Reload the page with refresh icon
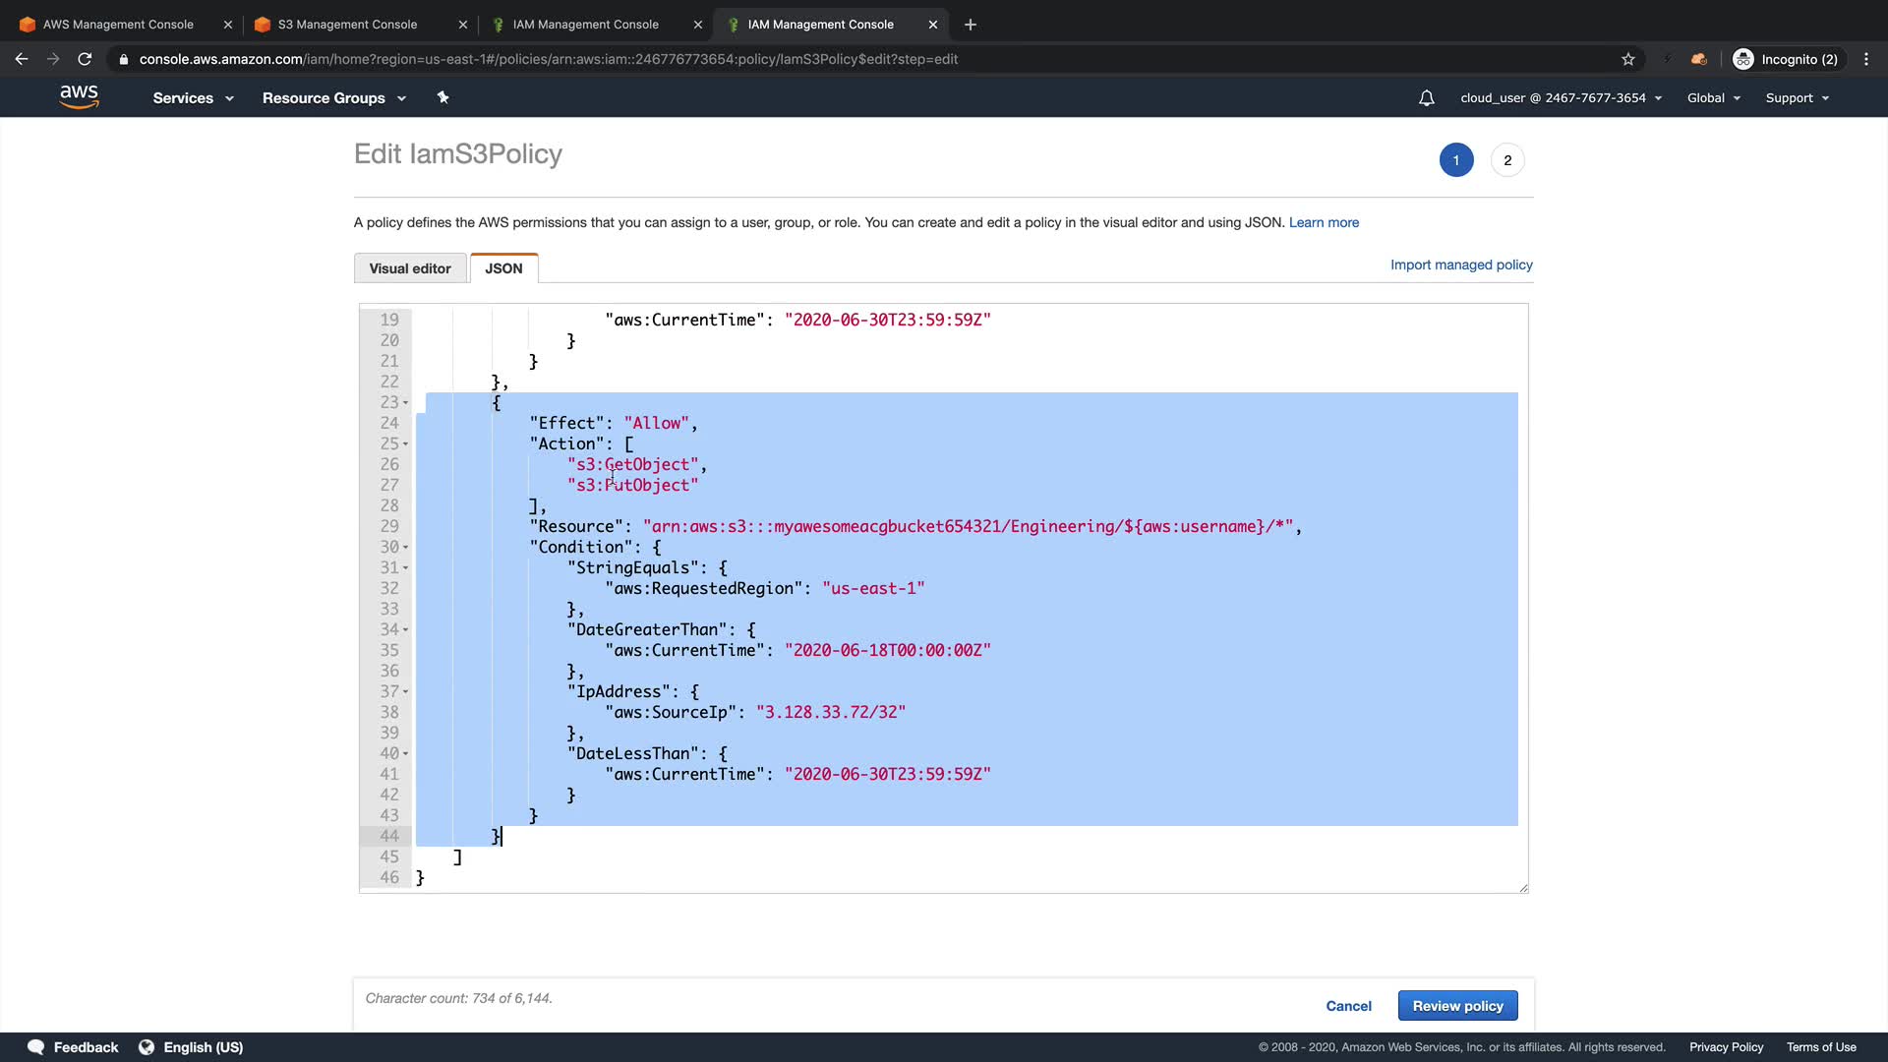The image size is (1888, 1062). [85, 59]
